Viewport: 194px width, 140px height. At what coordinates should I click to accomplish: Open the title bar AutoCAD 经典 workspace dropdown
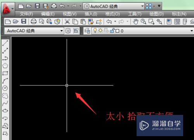pyautogui.click(x=114, y=6)
